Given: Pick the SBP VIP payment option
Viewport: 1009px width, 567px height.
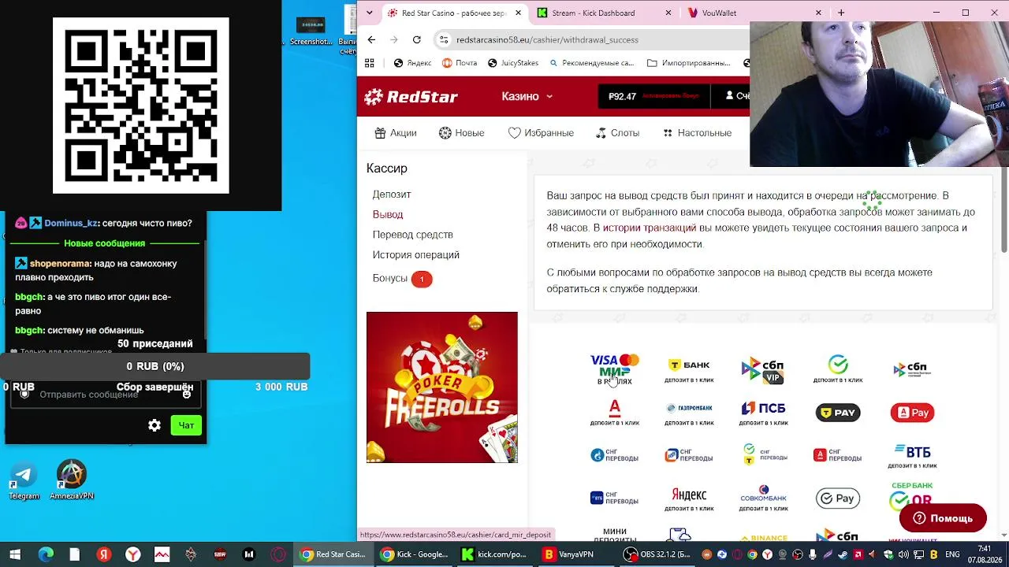Looking at the screenshot, I should coord(763,370).
